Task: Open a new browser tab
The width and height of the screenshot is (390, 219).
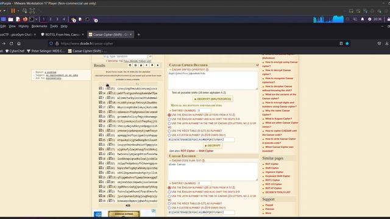Action: [x=139, y=35]
